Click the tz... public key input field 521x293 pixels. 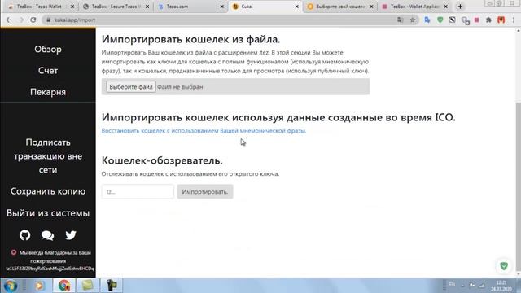[138, 192]
